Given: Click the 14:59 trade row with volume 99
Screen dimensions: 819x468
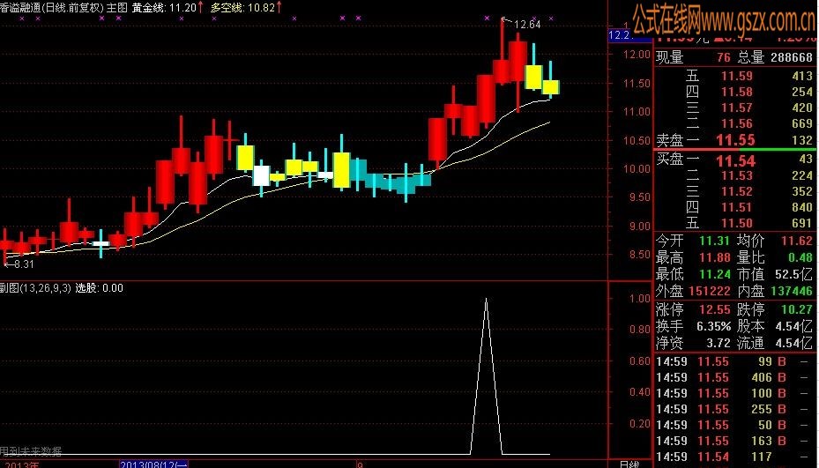Looking at the screenshot, I should (734, 361).
